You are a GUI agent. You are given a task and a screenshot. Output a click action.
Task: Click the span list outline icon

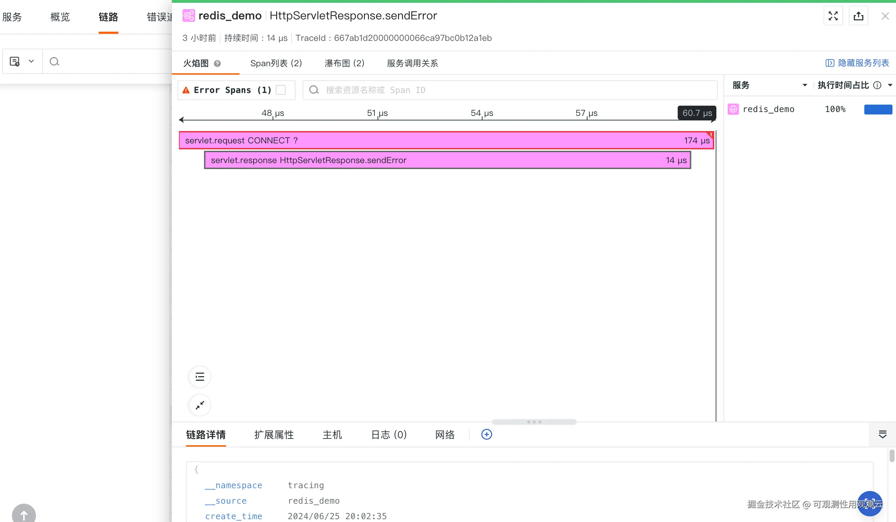200,377
